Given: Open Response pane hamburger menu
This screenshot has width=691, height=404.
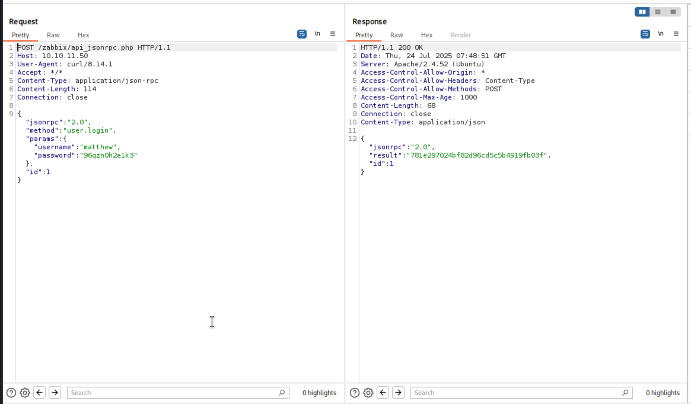Looking at the screenshot, I should point(676,34).
